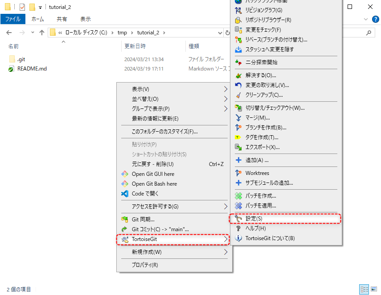Select the README.md file
This screenshot has width=381, height=295.
pyautogui.click(x=32, y=69)
